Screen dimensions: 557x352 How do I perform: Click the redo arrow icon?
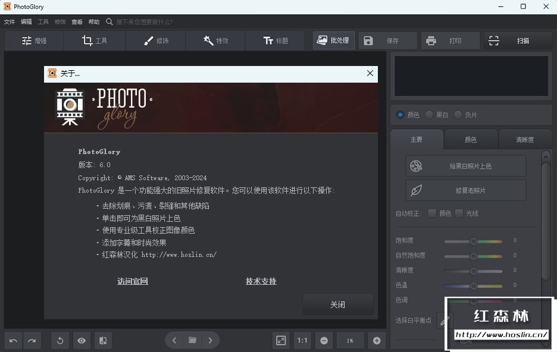click(x=32, y=341)
